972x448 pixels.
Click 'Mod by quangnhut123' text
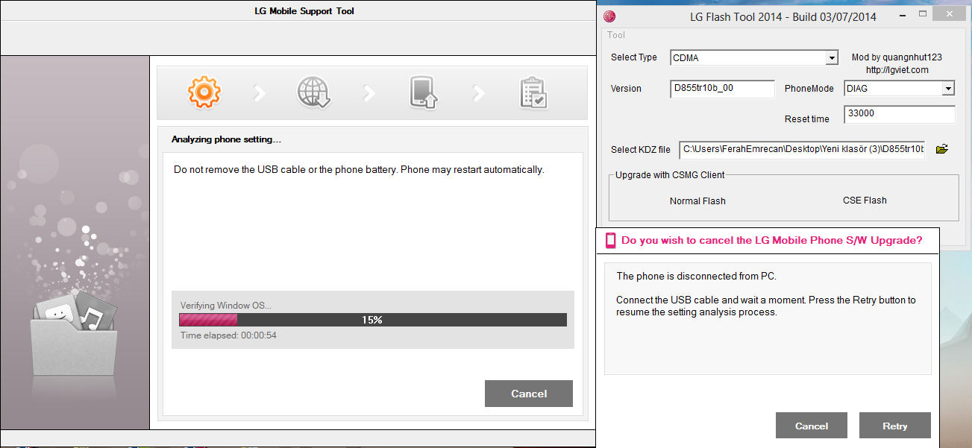tap(897, 57)
